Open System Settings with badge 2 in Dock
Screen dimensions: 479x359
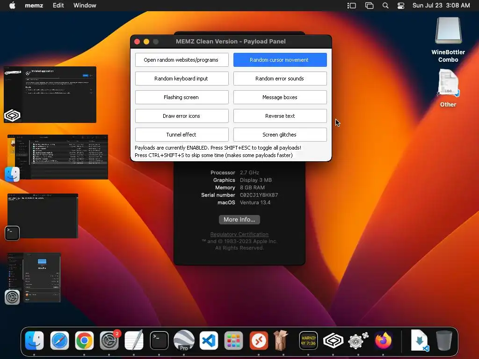click(109, 340)
